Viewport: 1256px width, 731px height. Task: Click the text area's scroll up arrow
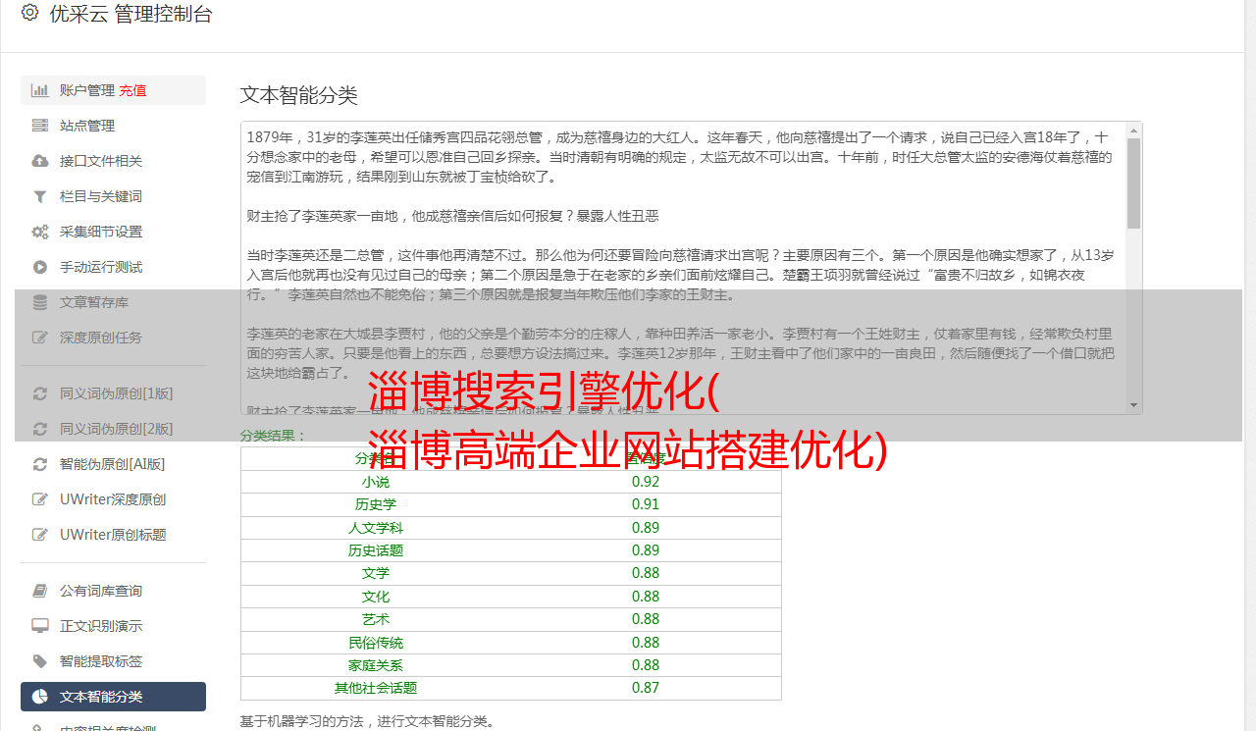(1133, 130)
